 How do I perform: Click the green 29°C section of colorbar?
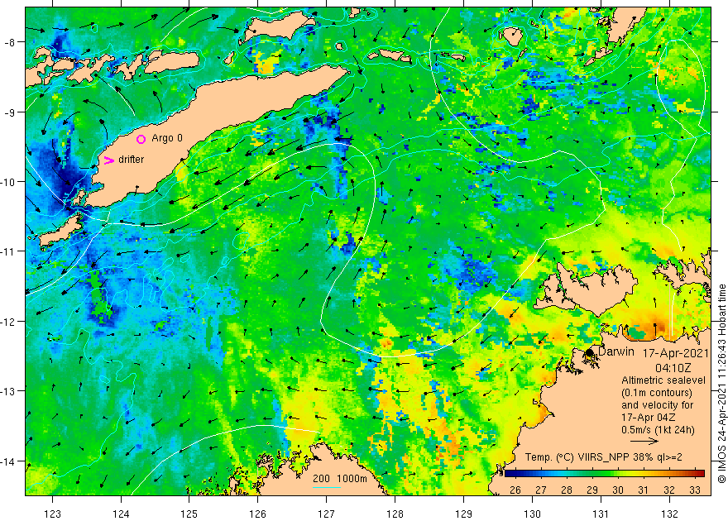[592, 474]
